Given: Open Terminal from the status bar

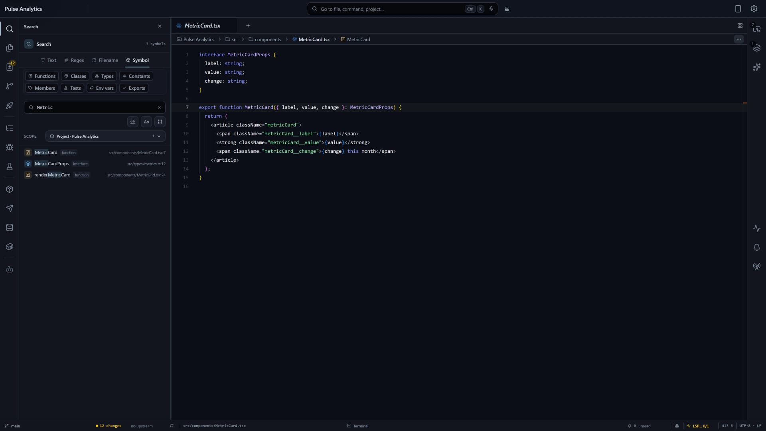Looking at the screenshot, I should point(358,426).
